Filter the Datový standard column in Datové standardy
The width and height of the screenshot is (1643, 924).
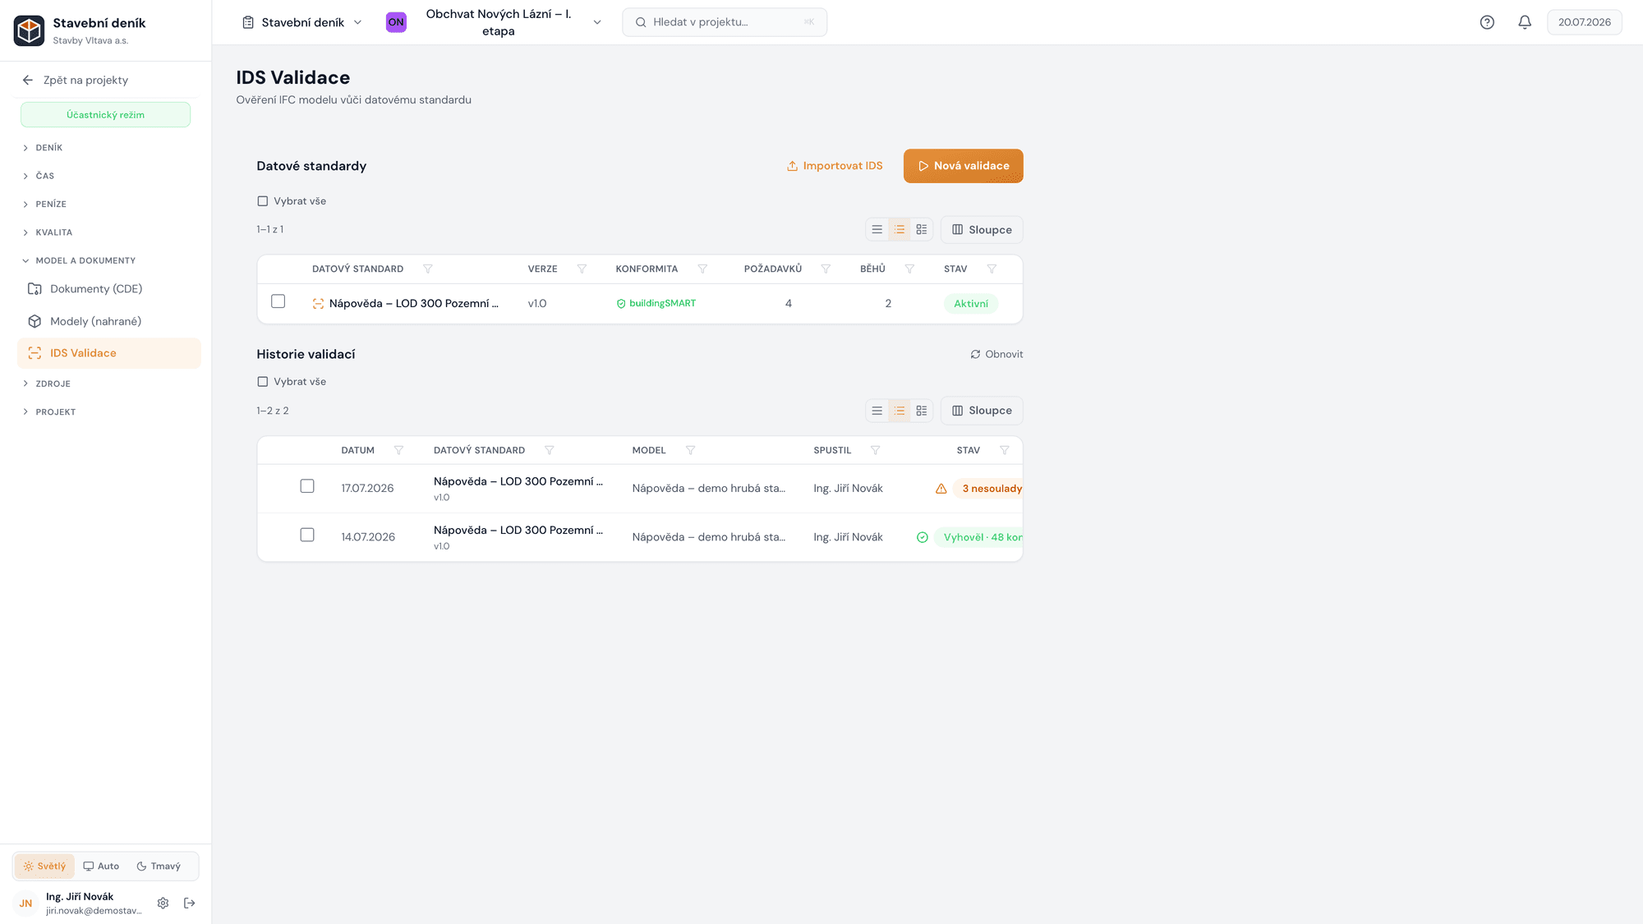click(x=427, y=269)
